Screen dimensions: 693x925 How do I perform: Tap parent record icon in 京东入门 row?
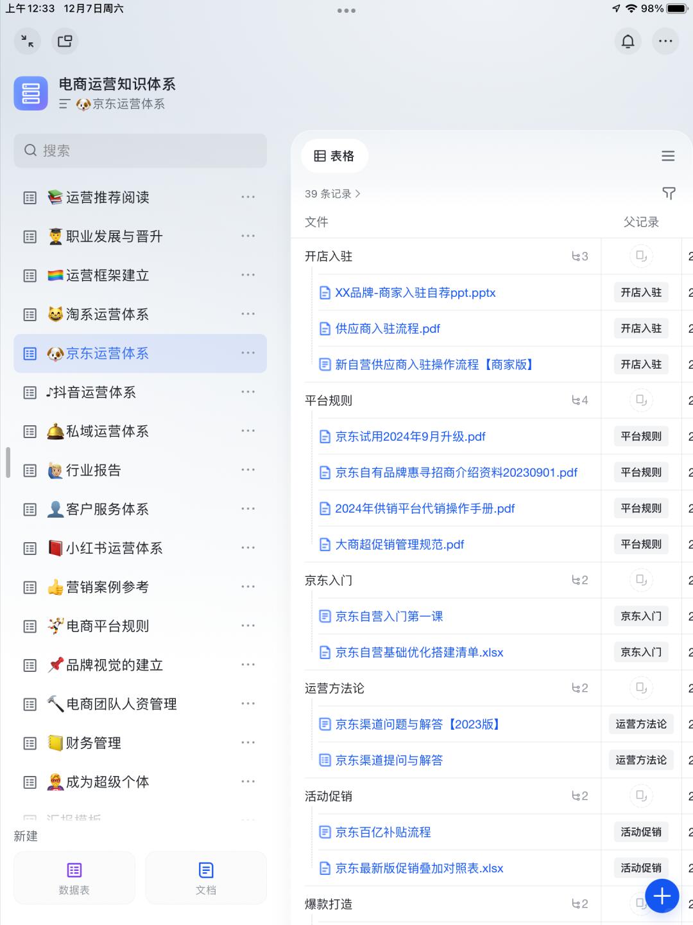(x=641, y=580)
